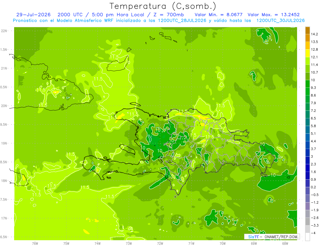Screen dimensions: 320x247
Task: Click the '14.2' colorbar value
Action: click(x=315, y=34)
